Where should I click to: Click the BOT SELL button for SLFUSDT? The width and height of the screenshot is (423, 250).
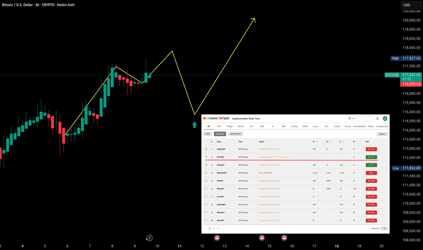(x=371, y=197)
